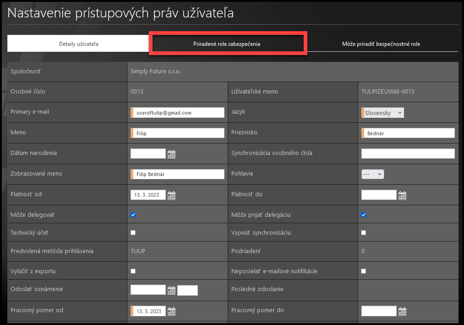464x325 pixels.
Task: Open the Pohlavie gender dropdown
Action: coord(373,174)
